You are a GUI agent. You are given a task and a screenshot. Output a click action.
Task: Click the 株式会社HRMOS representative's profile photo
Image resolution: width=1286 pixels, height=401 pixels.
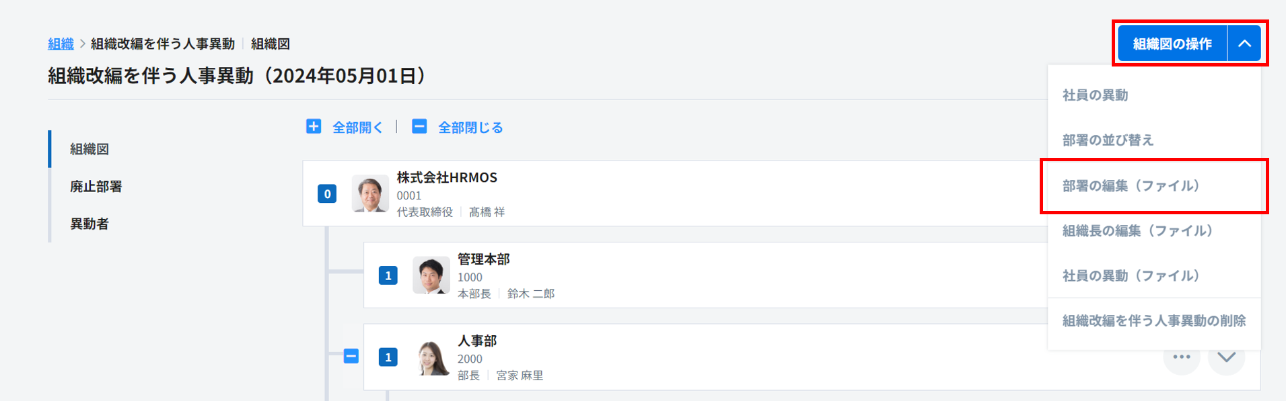point(370,193)
